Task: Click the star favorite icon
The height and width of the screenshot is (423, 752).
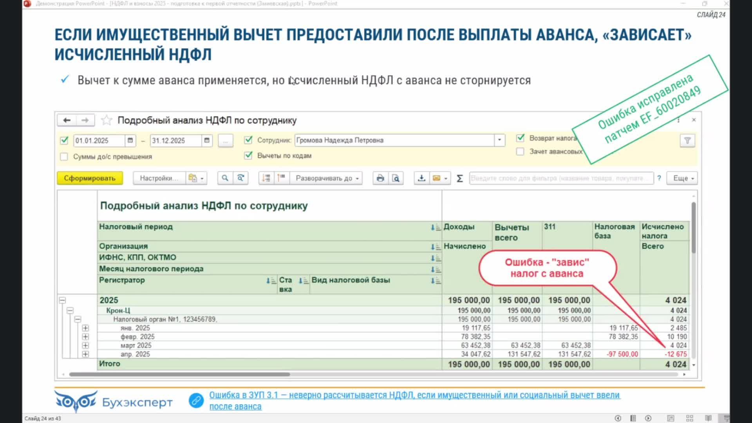Action: tap(107, 120)
